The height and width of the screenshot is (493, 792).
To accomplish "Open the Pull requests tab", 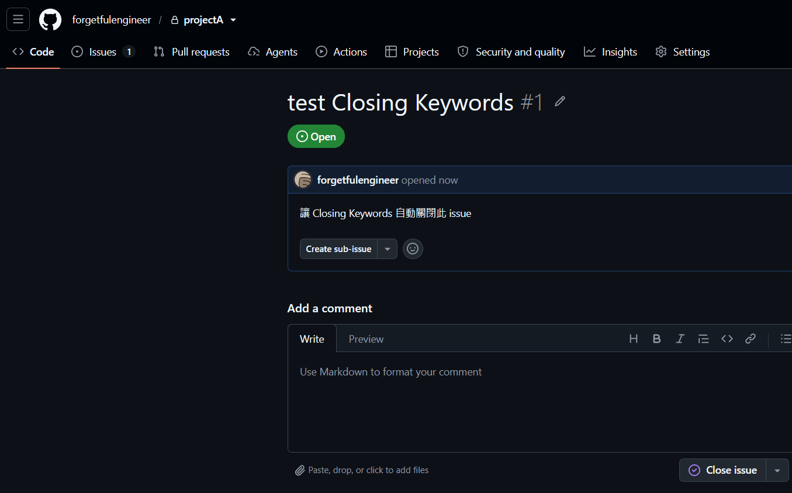I will 192,52.
